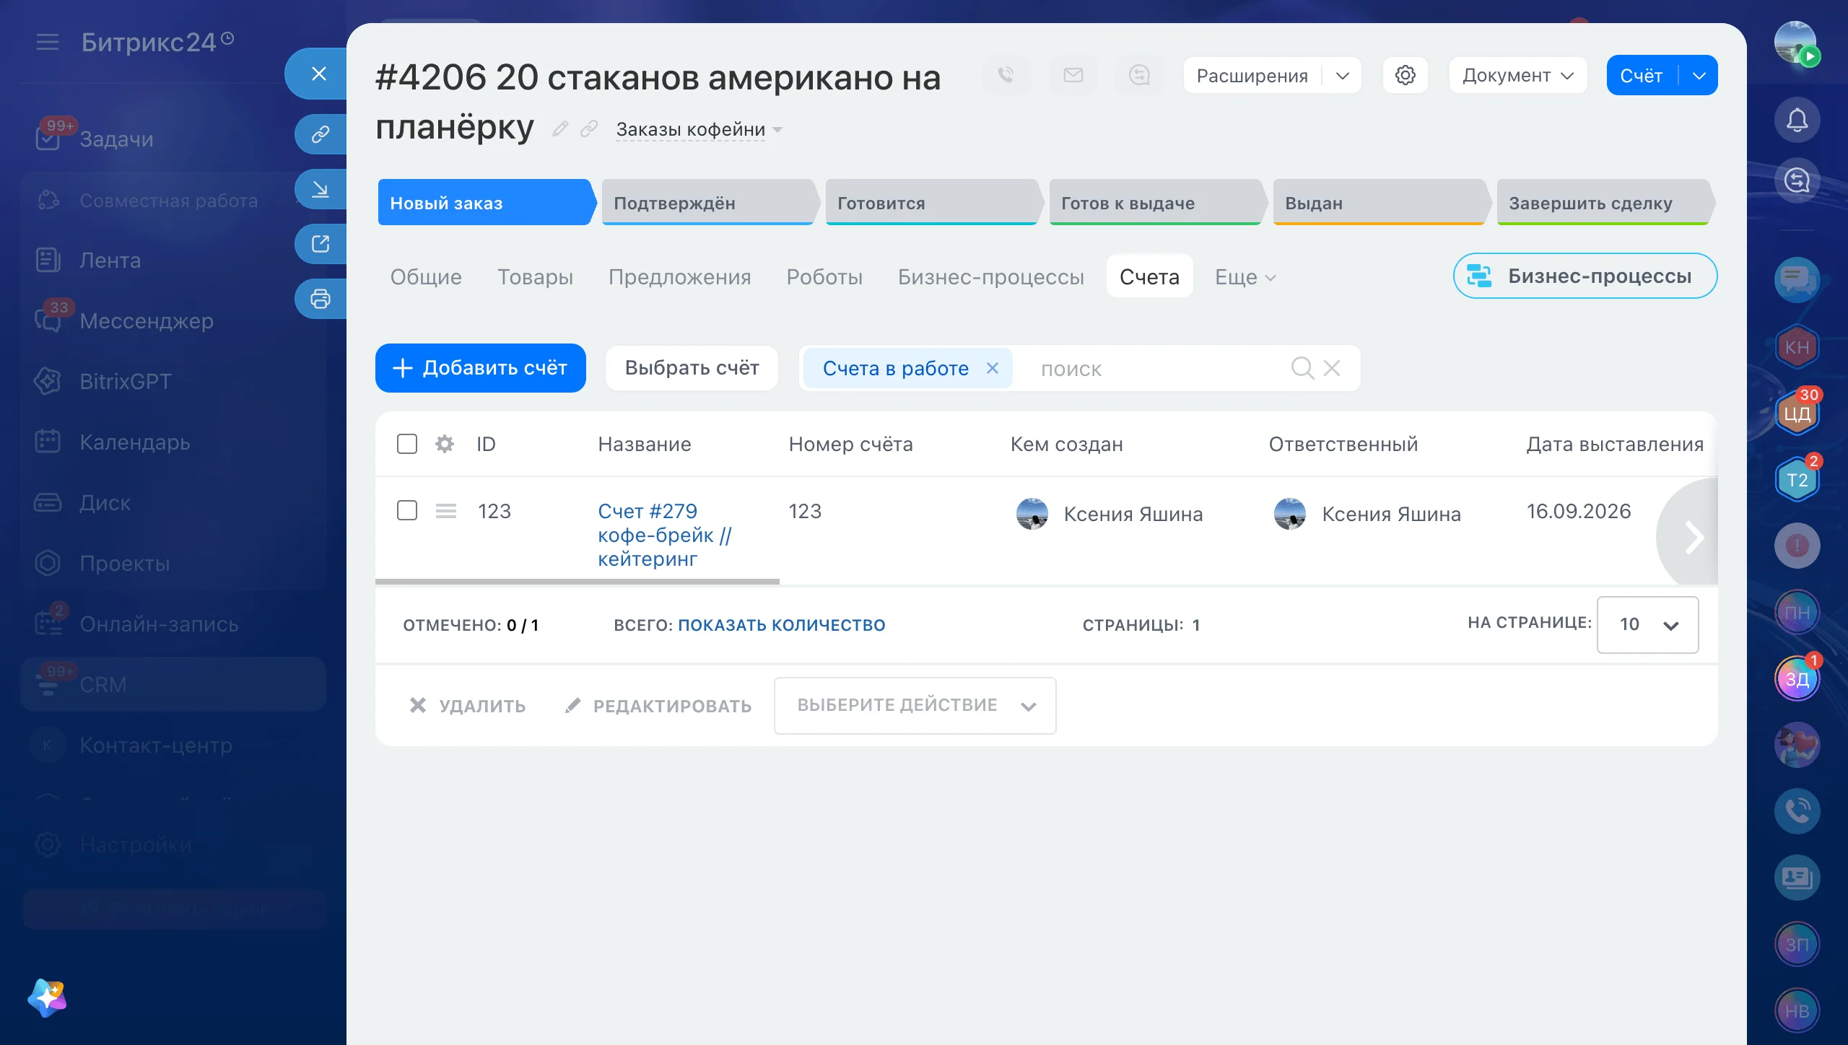This screenshot has height=1045, width=1848.
Task: Click the email envelope icon in deal header
Action: pos(1073,75)
